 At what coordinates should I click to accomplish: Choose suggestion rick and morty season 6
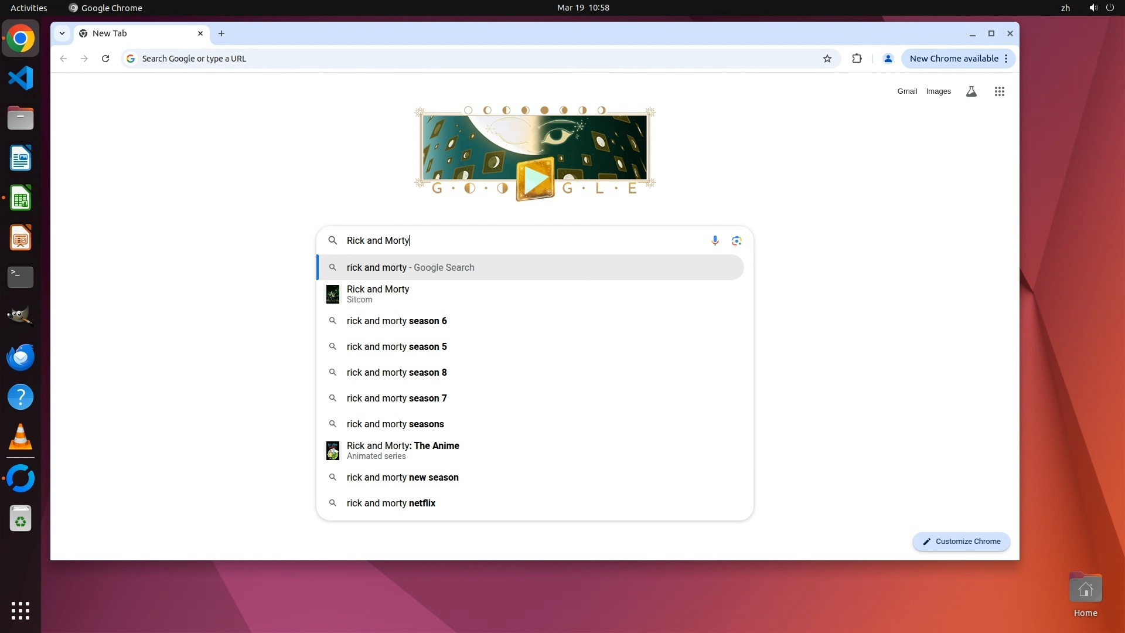[x=397, y=321]
